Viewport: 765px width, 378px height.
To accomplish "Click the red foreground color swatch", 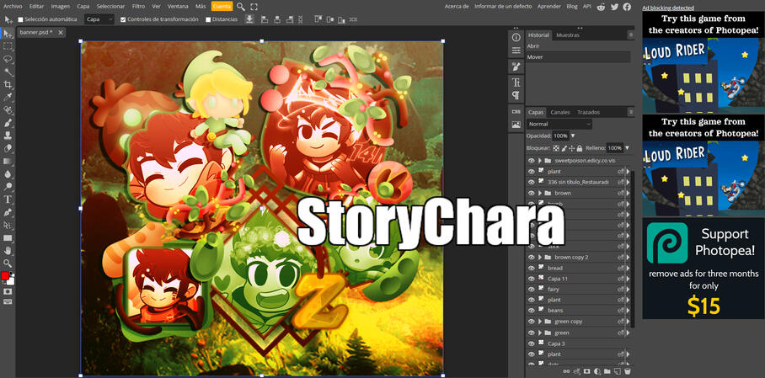I will click(x=5, y=276).
